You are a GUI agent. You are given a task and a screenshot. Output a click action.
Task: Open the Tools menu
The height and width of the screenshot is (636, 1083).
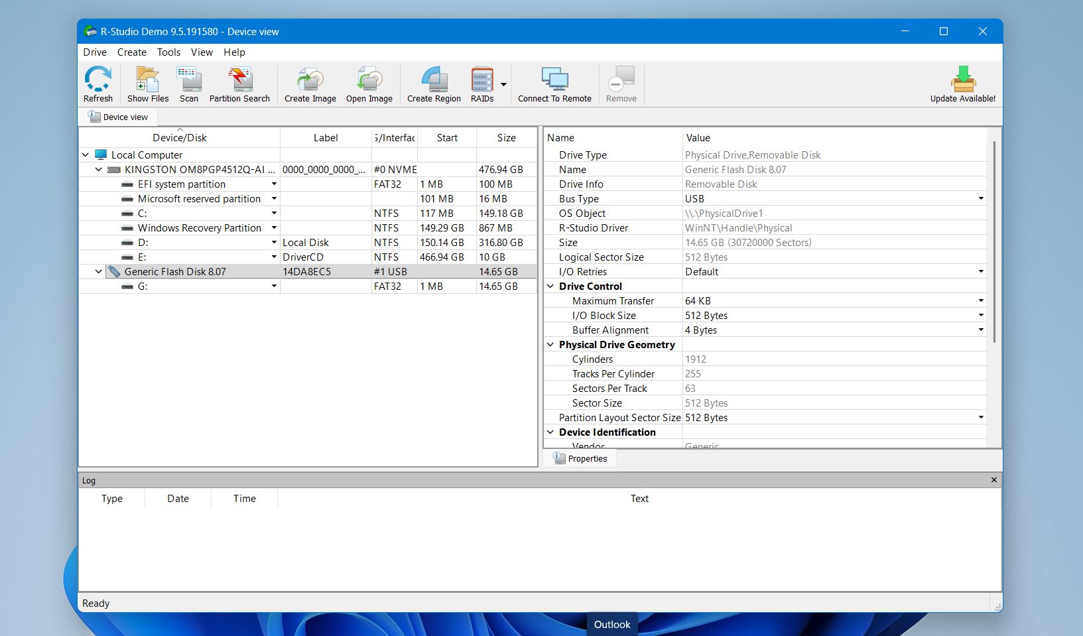coord(168,52)
